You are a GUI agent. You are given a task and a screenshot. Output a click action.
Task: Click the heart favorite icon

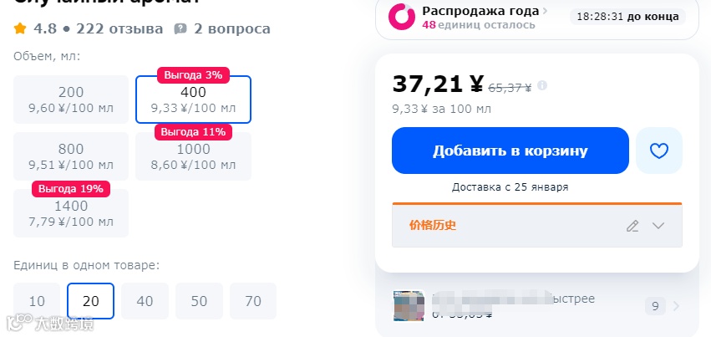pos(659,151)
